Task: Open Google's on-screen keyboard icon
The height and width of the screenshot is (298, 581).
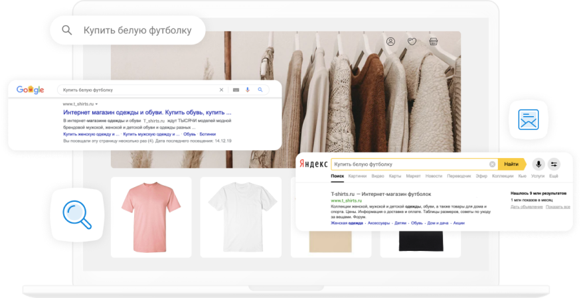Action: coord(235,90)
